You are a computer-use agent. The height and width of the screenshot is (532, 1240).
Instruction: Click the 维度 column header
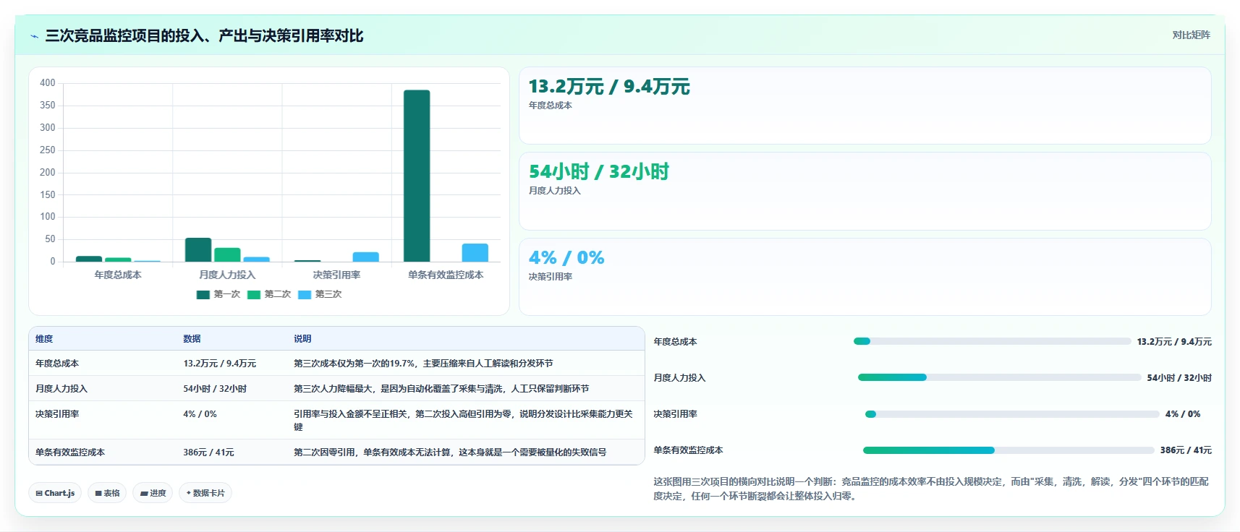pyautogui.click(x=44, y=338)
